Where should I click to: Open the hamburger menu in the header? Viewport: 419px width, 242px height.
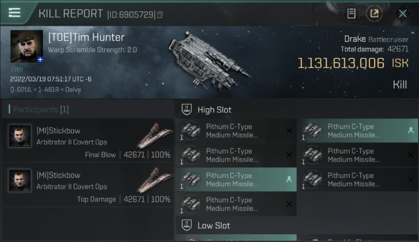(15, 13)
